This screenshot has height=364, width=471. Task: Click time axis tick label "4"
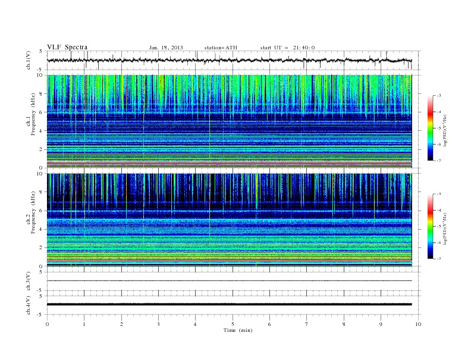click(x=195, y=324)
